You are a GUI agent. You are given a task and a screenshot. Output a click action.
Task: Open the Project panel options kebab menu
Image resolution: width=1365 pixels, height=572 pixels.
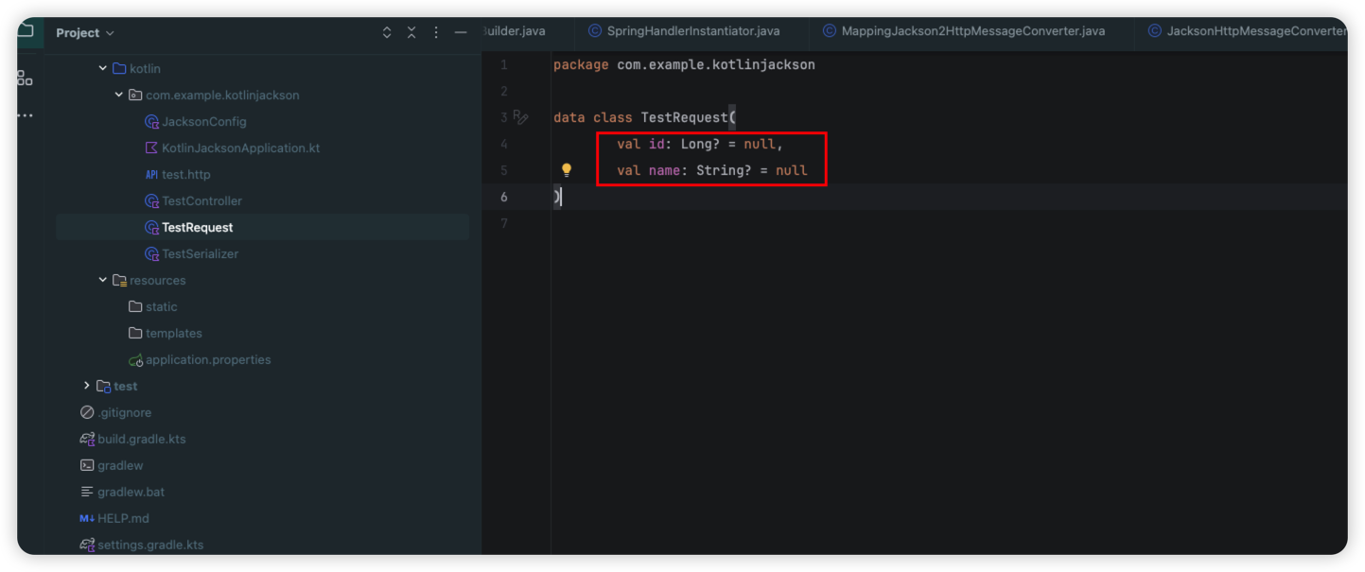(x=436, y=32)
